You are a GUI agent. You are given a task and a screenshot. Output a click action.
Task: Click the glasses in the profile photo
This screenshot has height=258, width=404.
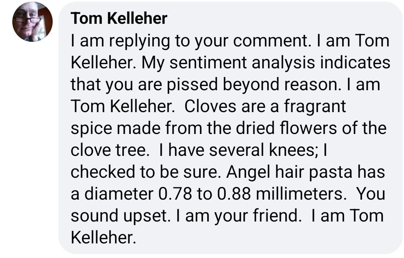(x=27, y=20)
